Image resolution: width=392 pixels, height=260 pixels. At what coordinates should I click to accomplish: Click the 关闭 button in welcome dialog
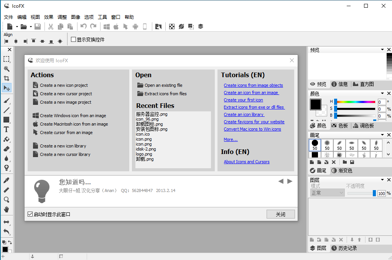click(280, 214)
